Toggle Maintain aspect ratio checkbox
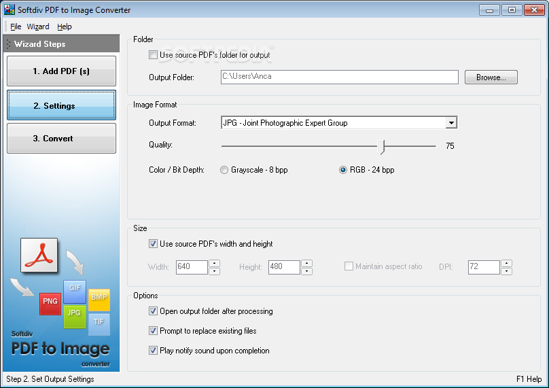The image size is (549, 388). (x=349, y=266)
